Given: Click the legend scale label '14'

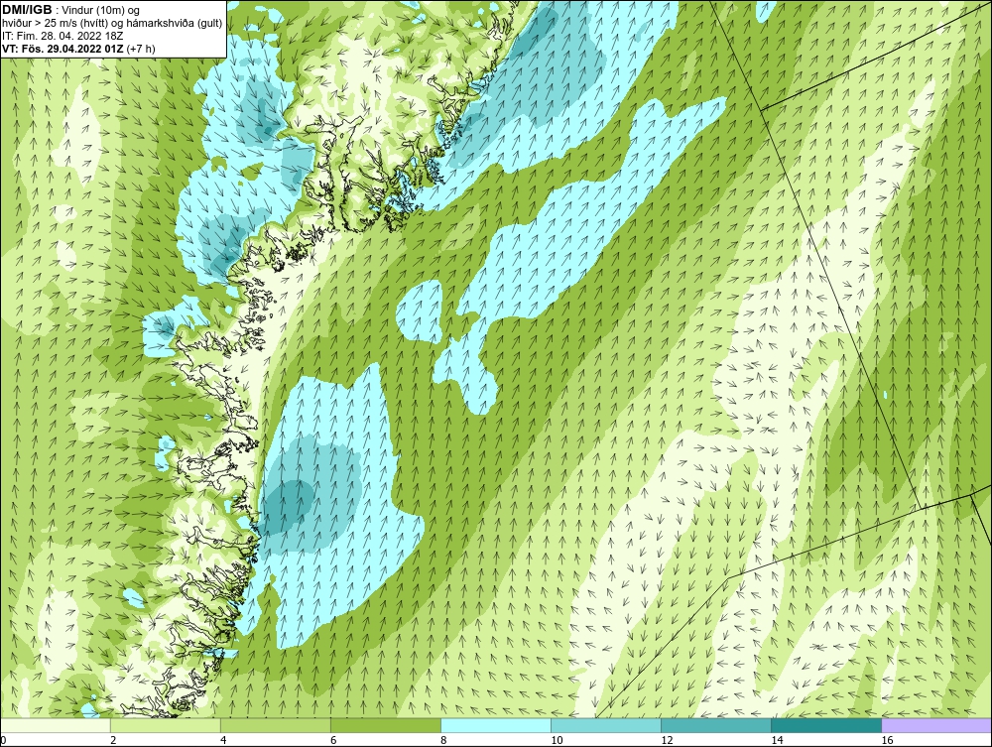Looking at the screenshot, I should tap(777, 741).
